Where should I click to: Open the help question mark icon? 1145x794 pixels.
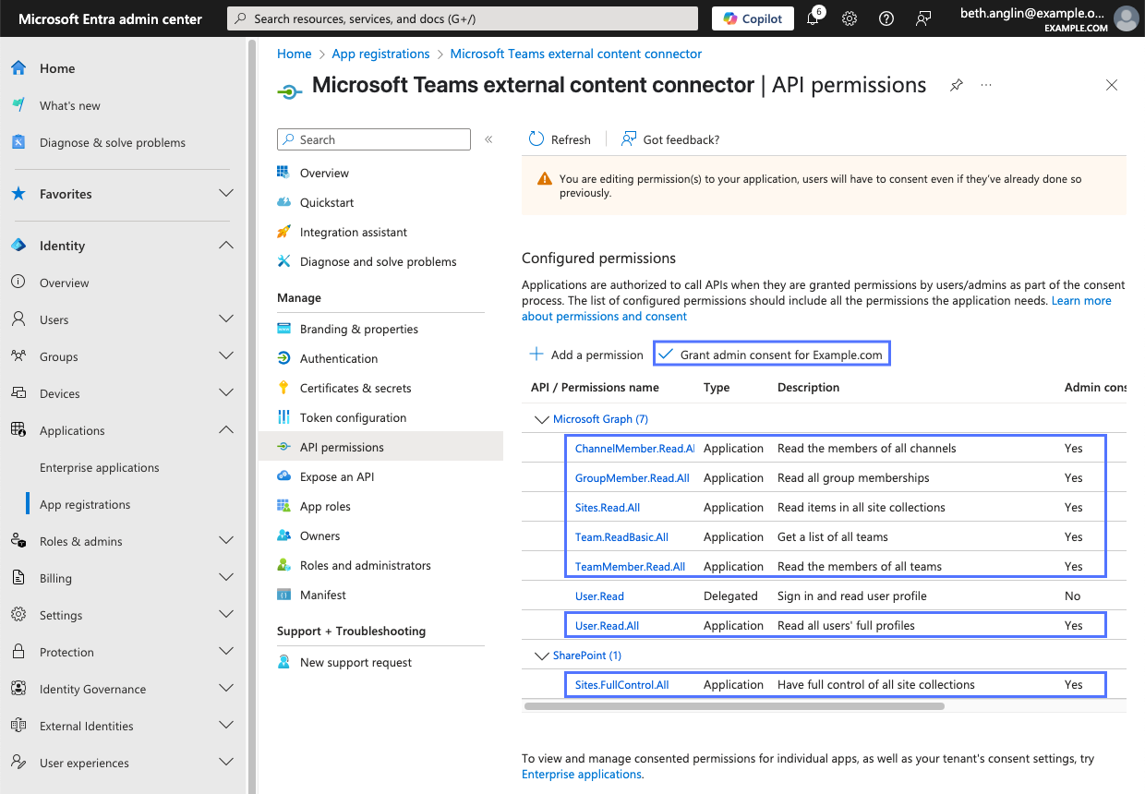coord(886,18)
